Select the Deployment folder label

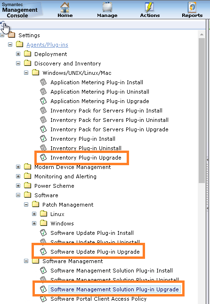pos(50,54)
